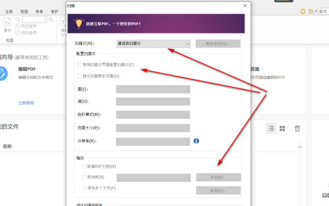Click the 查找 search field

point(324,12)
